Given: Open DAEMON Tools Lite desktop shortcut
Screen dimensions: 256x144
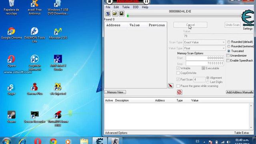Looking at the screenshot, I should (x=35, y=35).
